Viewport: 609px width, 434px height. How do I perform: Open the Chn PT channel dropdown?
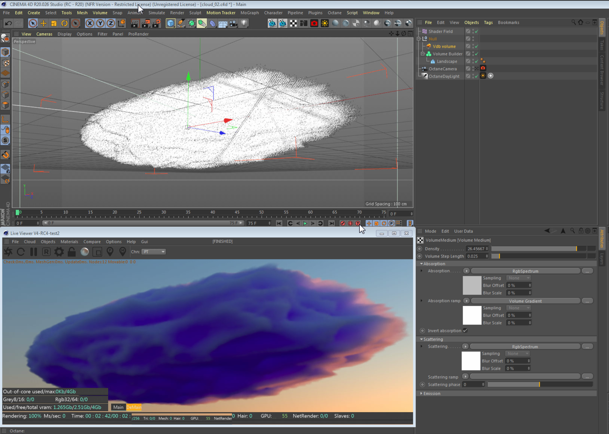(x=154, y=252)
